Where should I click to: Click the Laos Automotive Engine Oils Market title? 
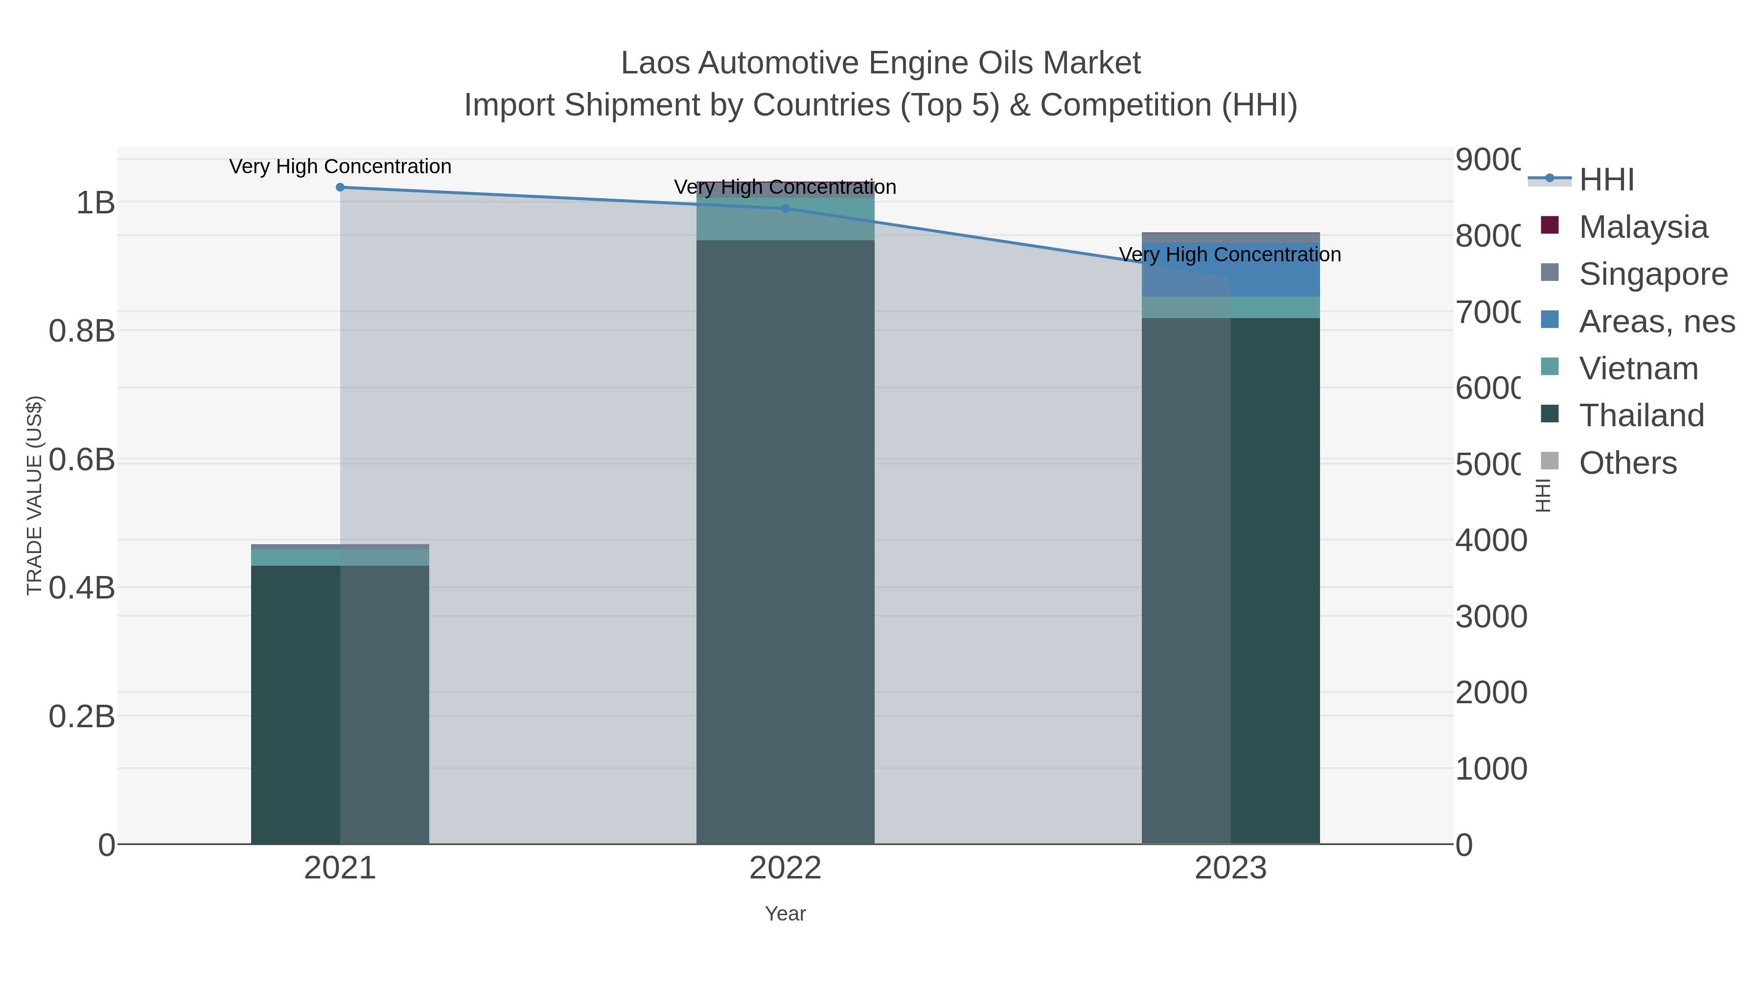881,63
